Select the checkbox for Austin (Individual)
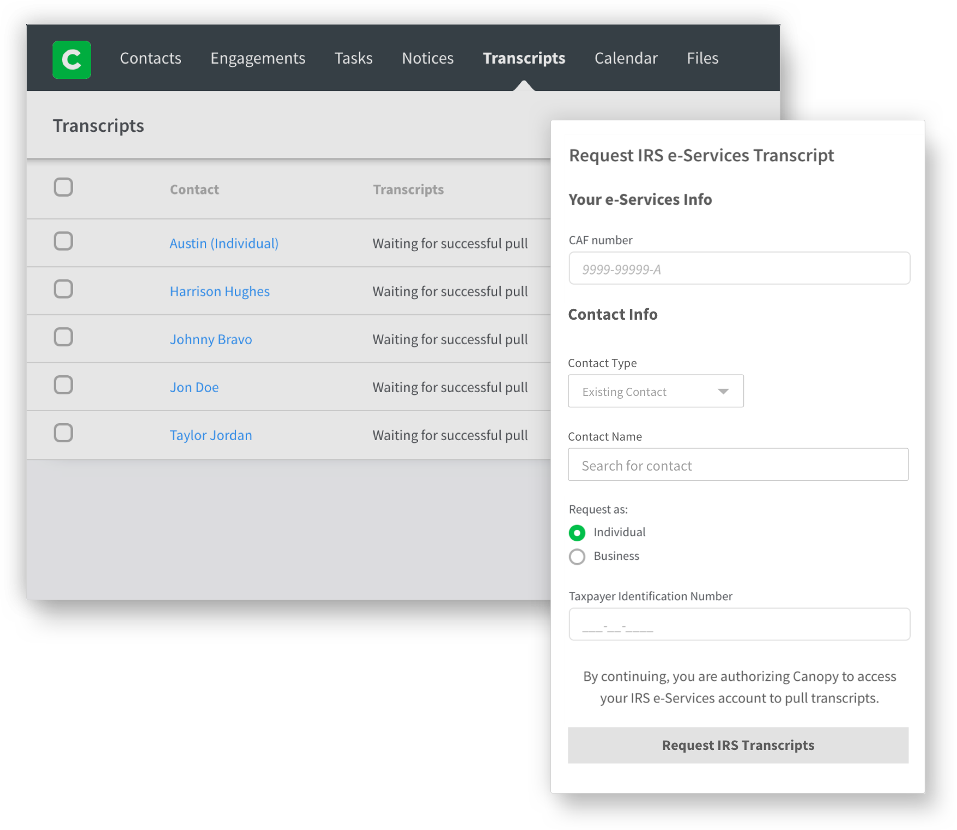Screen dimensions: 957x830 pos(63,241)
